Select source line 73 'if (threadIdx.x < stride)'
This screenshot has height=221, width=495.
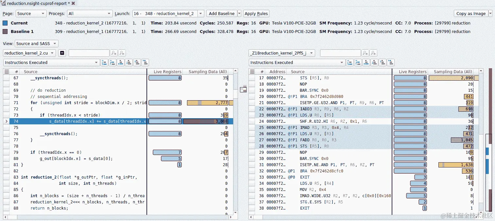tap(118, 115)
